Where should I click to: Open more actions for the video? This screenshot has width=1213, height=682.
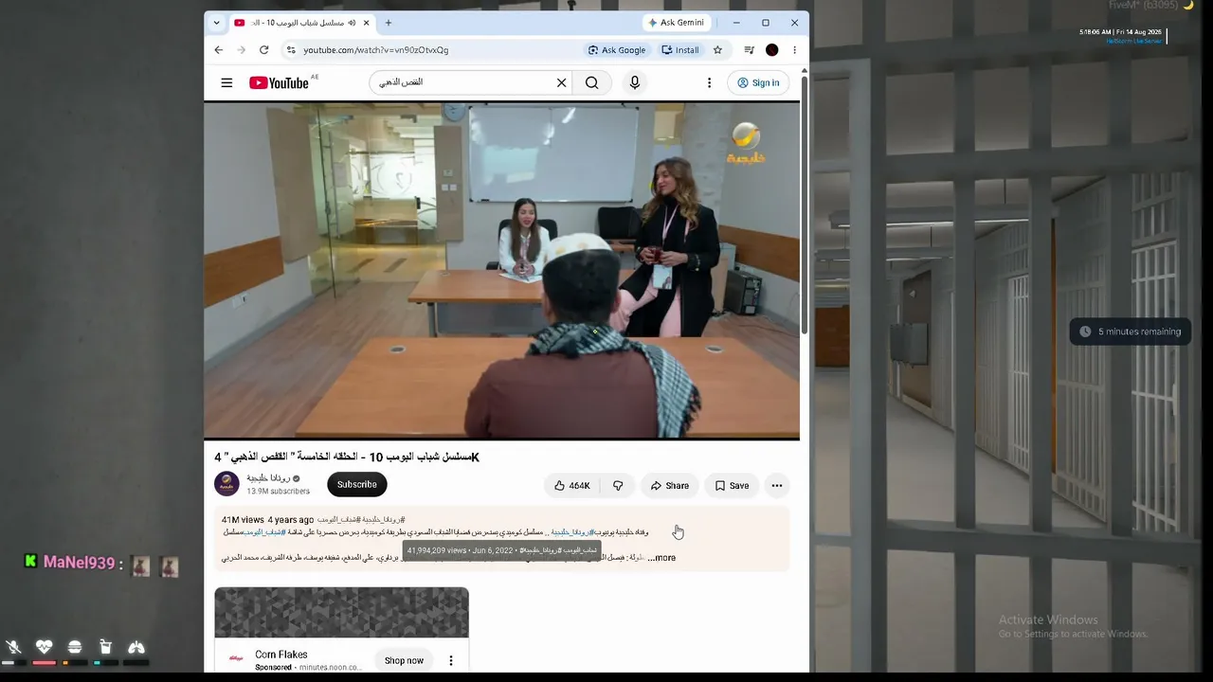click(777, 486)
